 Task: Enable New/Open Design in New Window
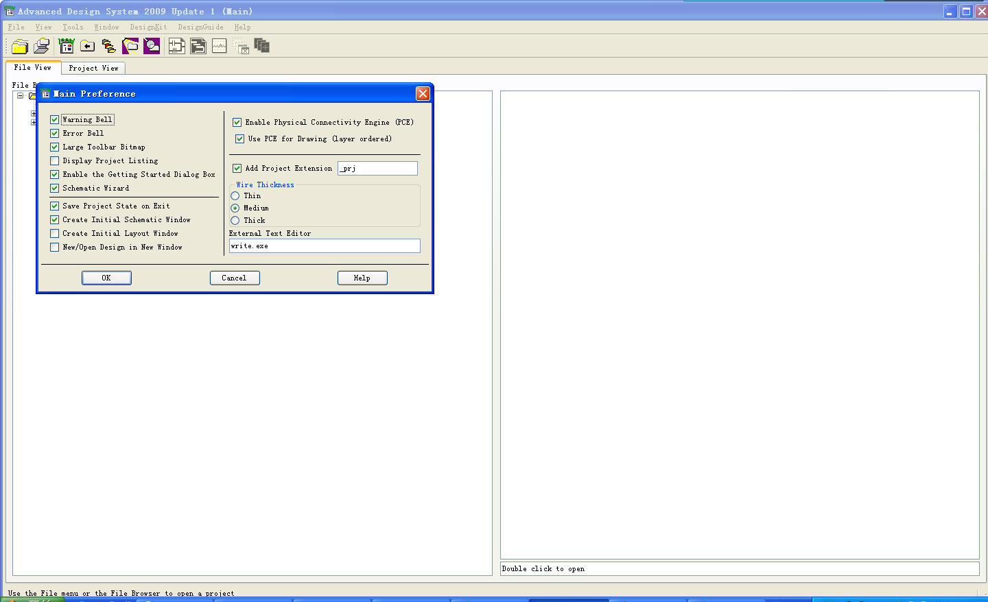tap(54, 247)
